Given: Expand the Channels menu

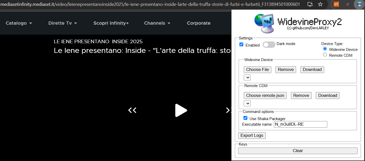Looking at the screenshot, I should click(x=157, y=23).
